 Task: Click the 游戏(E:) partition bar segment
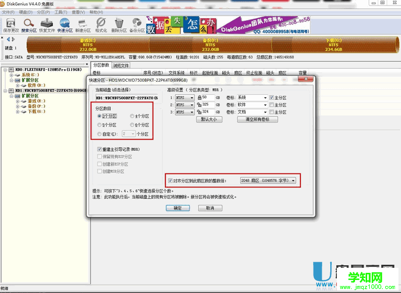tap(88, 45)
